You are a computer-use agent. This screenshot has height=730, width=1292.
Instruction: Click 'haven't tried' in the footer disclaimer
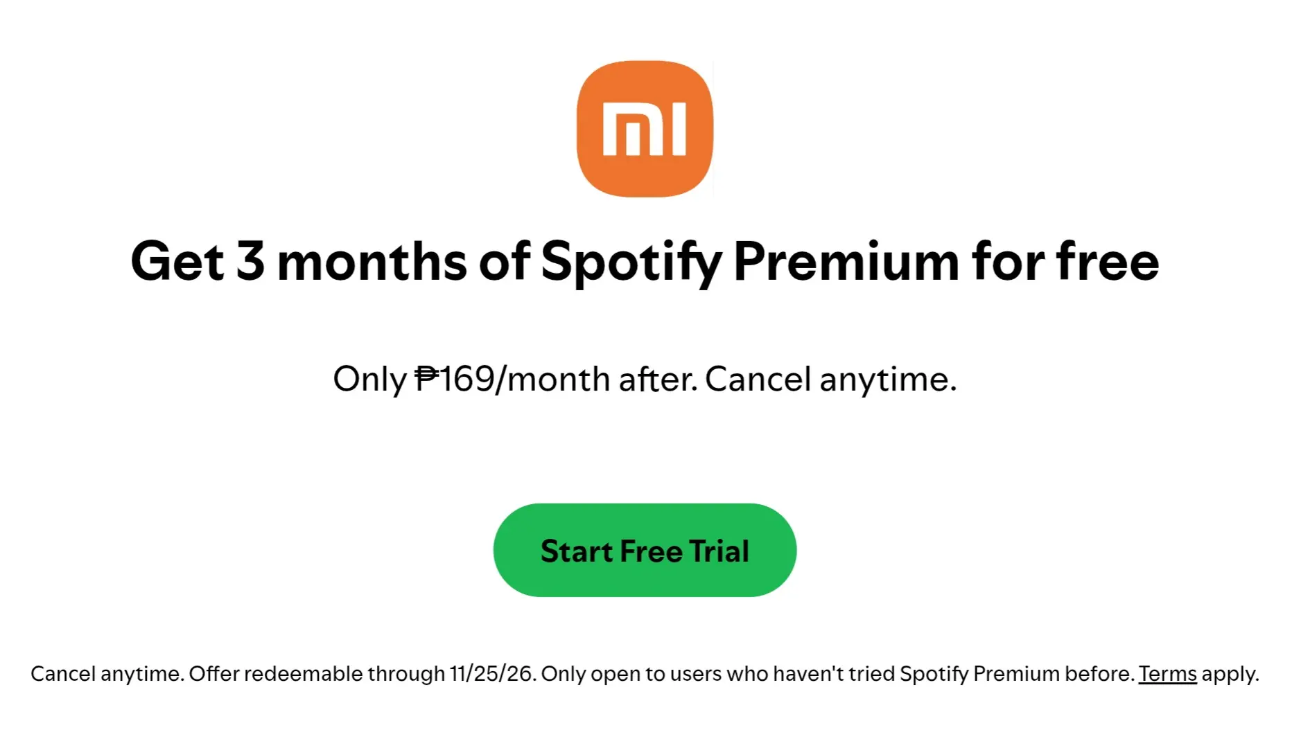[834, 674]
